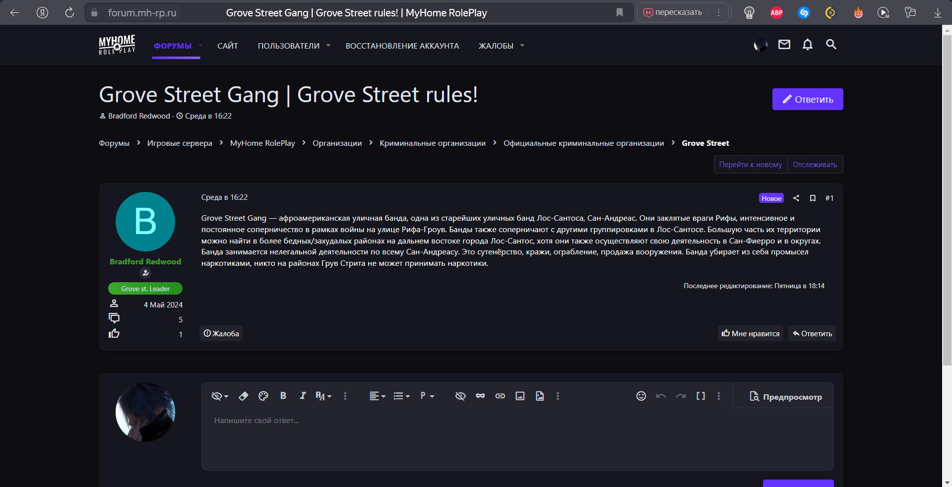Expand the ЖАЛОБЫ dropdown arrow
Image resolution: width=952 pixels, height=487 pixels.
coord(522,46)
